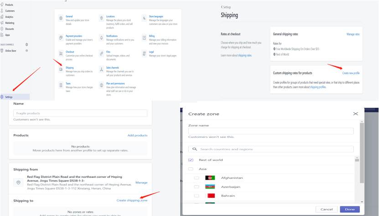Open Settings in the left sidebar

(9, 97)
